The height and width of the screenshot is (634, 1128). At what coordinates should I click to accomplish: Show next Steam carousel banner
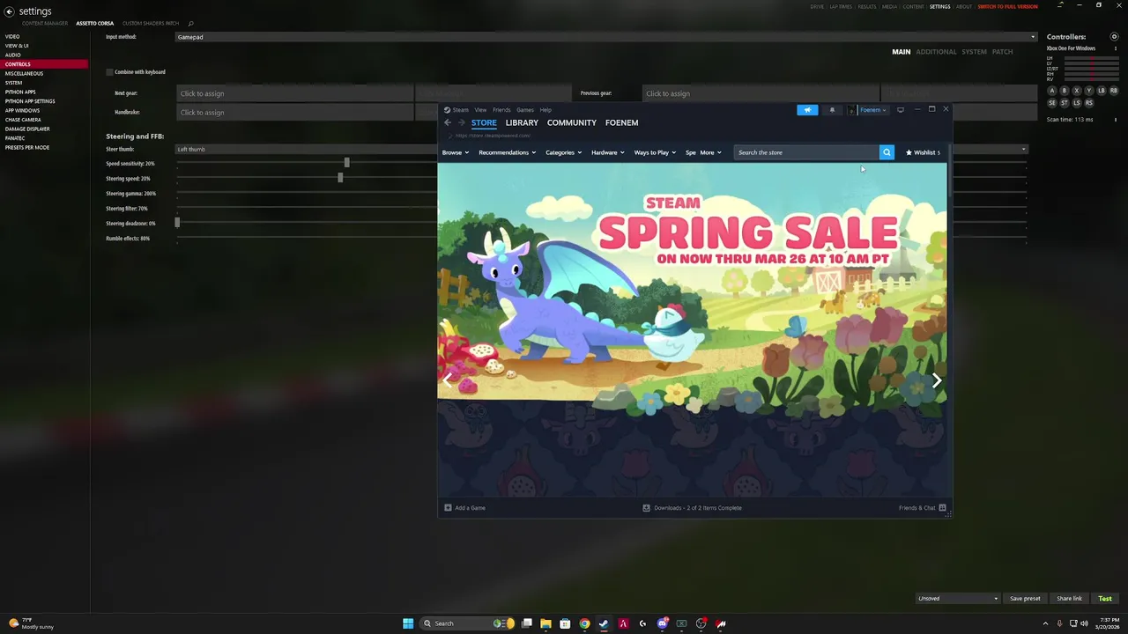click(936, 380)
